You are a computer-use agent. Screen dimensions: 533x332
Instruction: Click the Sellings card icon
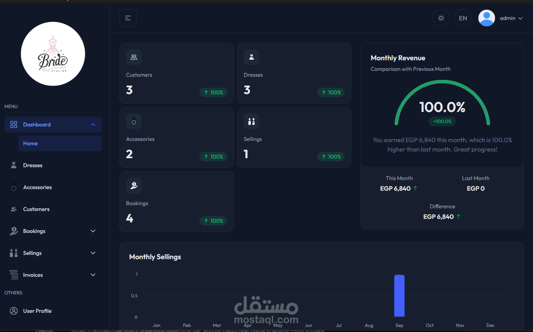click(252, 121)
